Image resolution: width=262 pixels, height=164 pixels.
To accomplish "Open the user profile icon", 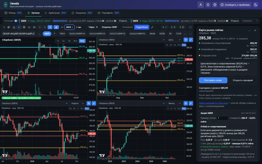I will coord(201,5).
